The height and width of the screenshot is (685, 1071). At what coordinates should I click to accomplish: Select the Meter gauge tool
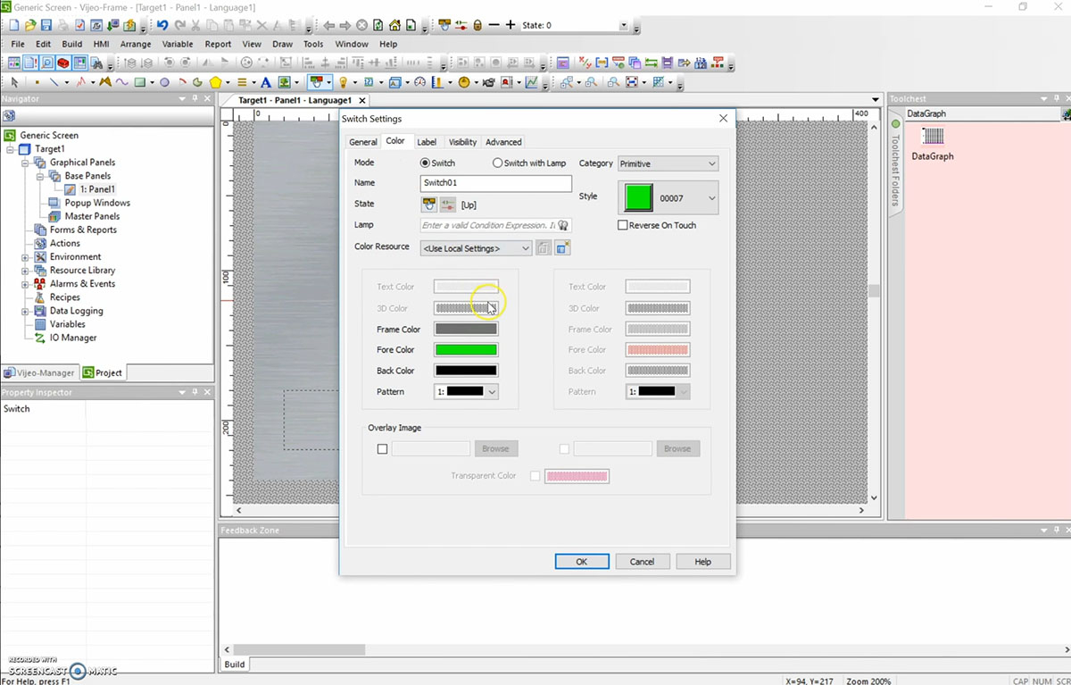419,82
